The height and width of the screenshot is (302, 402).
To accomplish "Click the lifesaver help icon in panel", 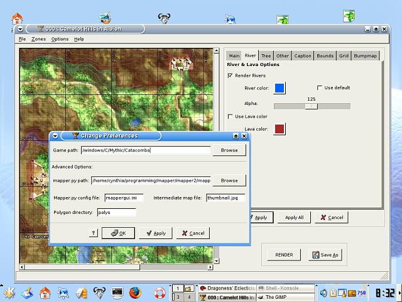I will coord(160,293).
